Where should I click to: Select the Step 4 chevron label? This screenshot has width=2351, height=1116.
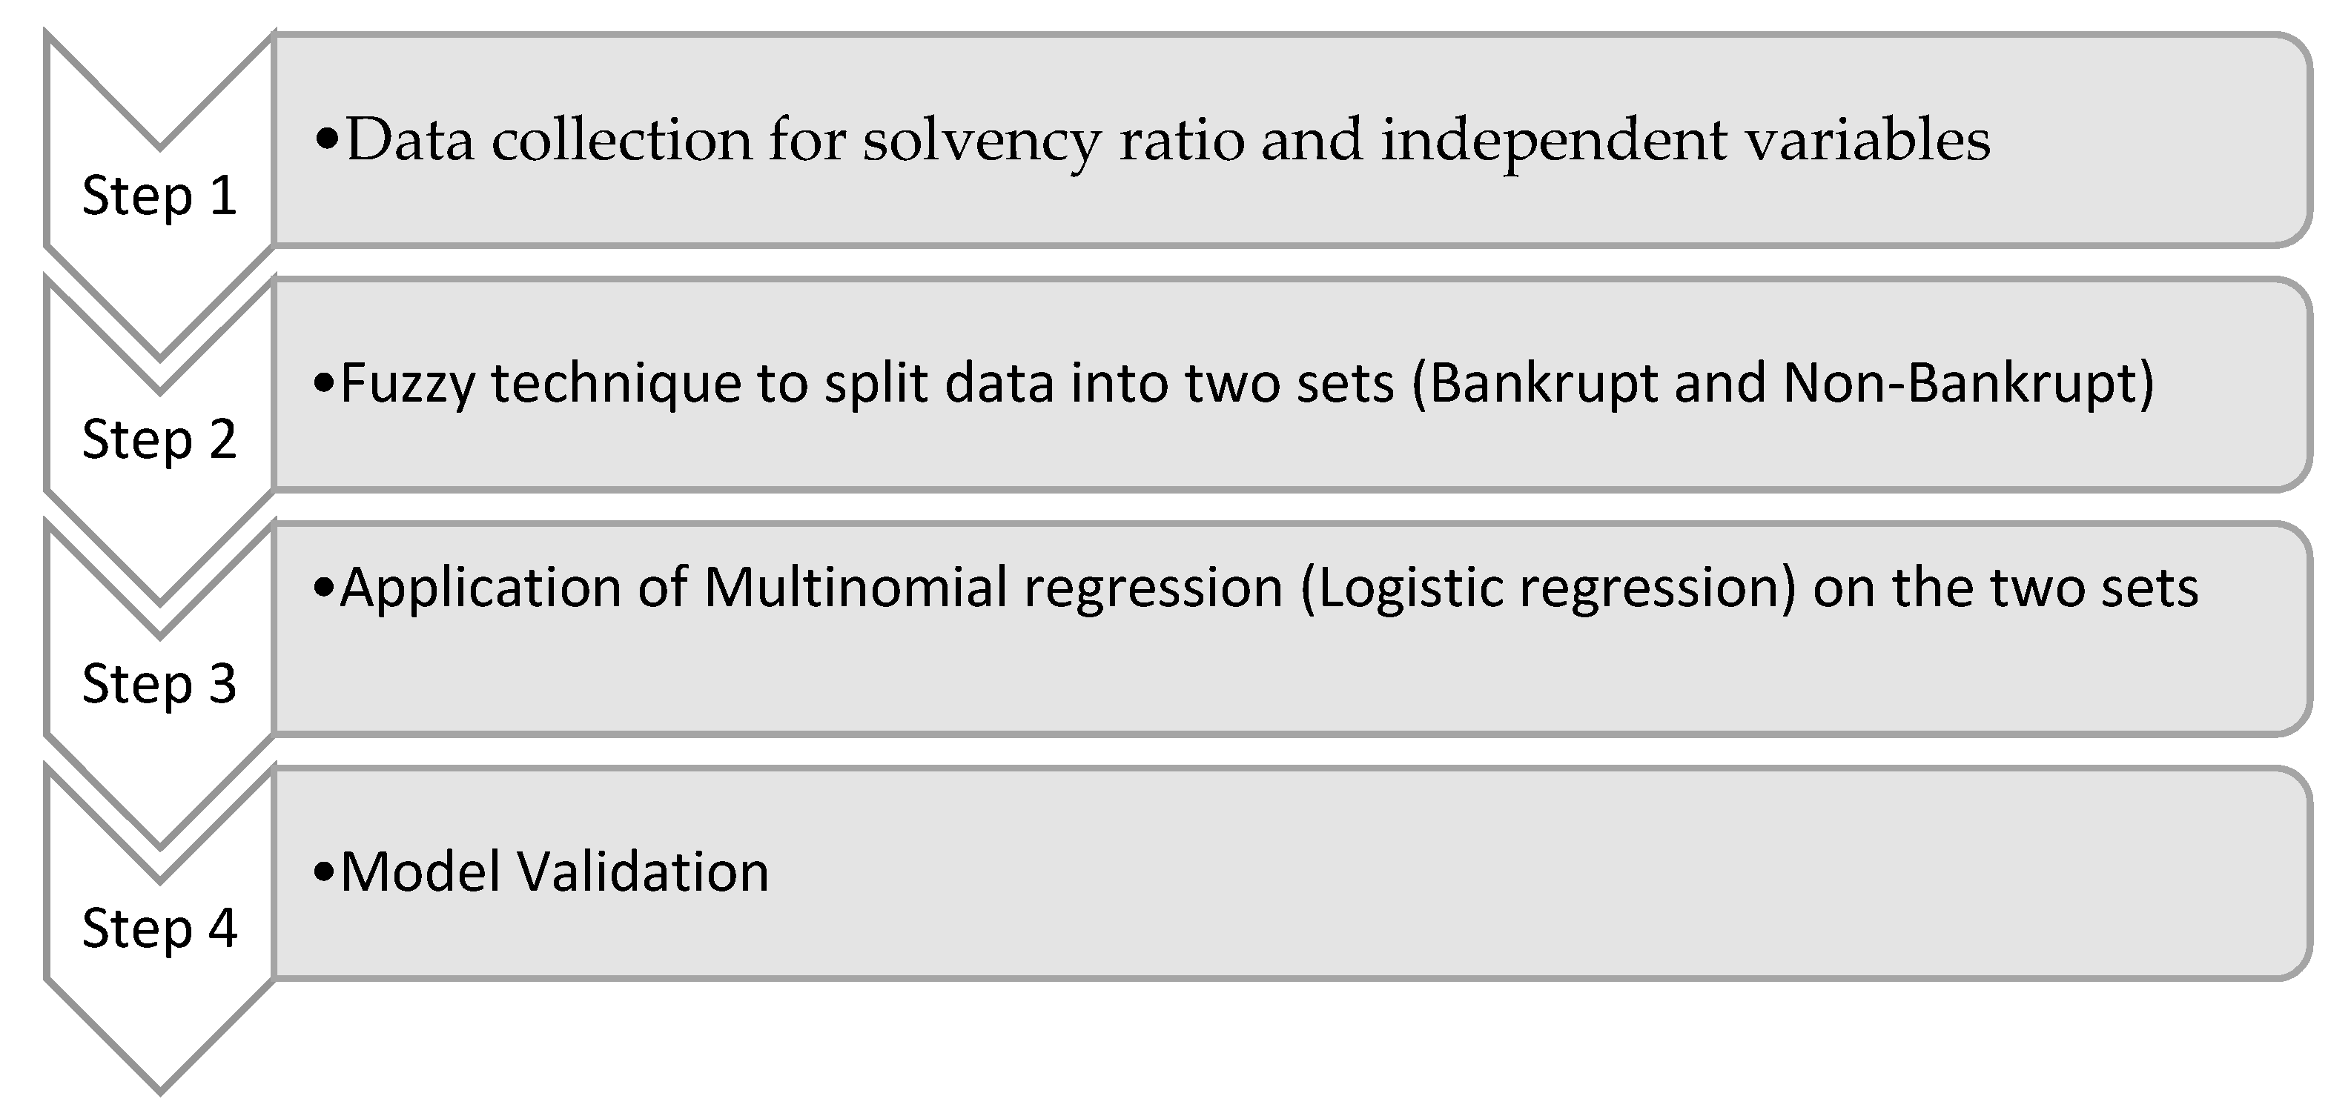159,928
